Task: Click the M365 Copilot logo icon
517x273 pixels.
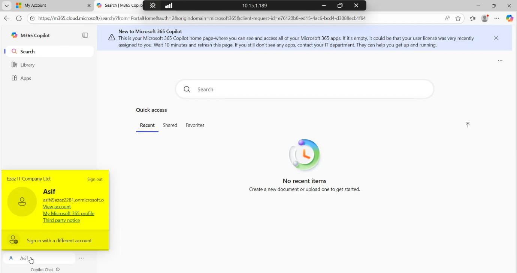Action: click(x=14, y=35)
